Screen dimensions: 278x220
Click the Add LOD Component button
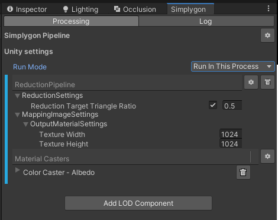(x=138, y=203)
